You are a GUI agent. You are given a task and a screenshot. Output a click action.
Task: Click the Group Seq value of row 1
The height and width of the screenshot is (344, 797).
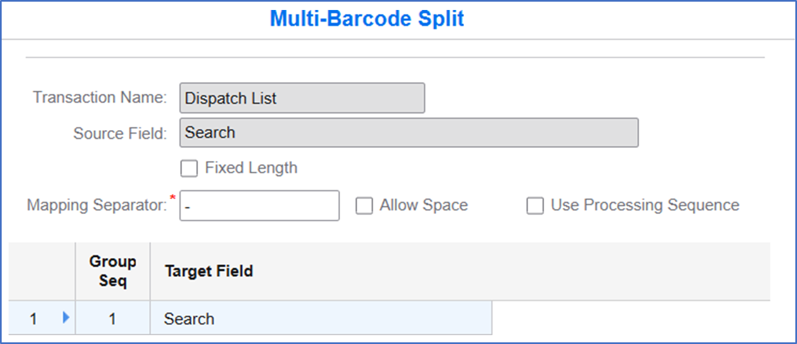(112, 318)
